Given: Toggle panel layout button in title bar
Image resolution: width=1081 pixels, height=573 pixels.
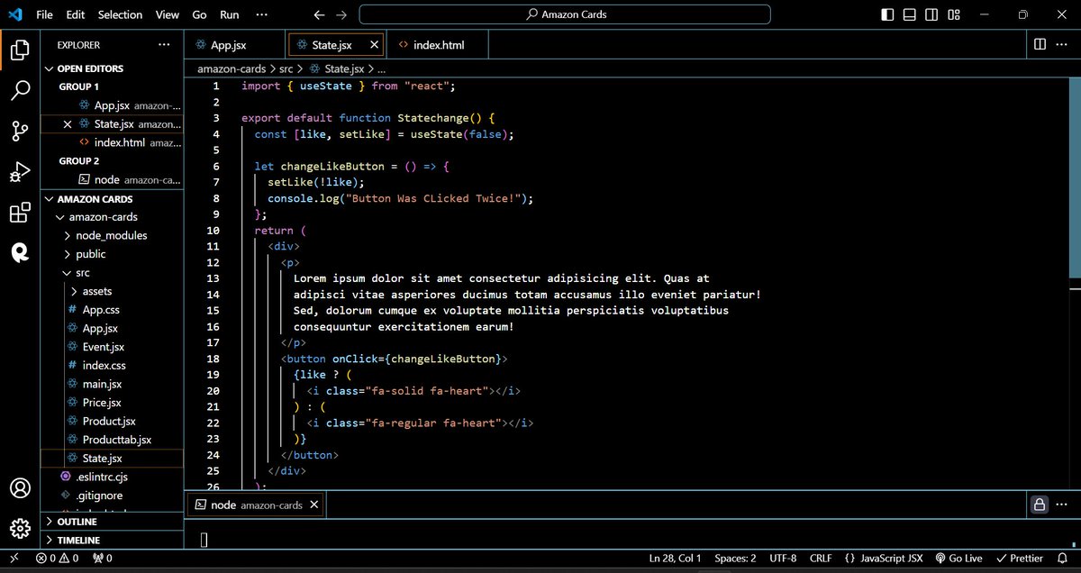Looking at the screenshot, I should pyautogui.click(x=910, y=14).
